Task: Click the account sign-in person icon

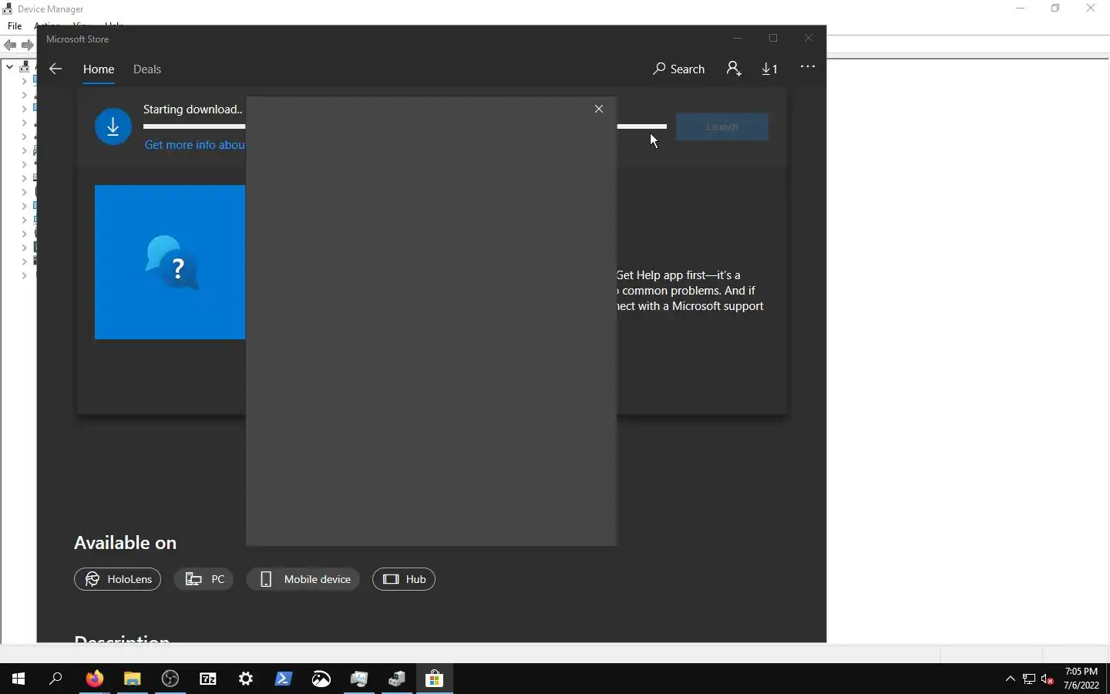Action: tap(734, 69)
